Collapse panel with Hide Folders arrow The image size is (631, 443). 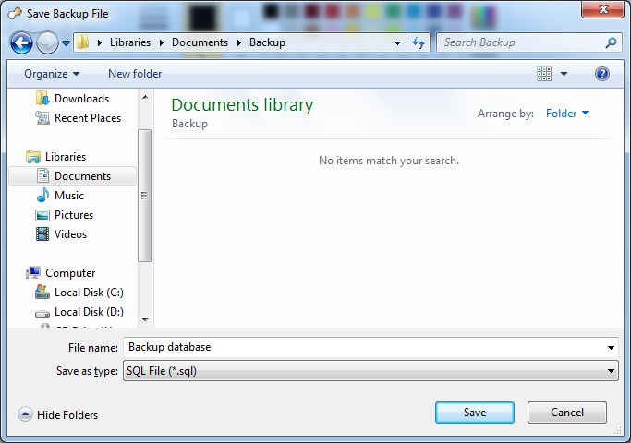[x=25, y=415]
